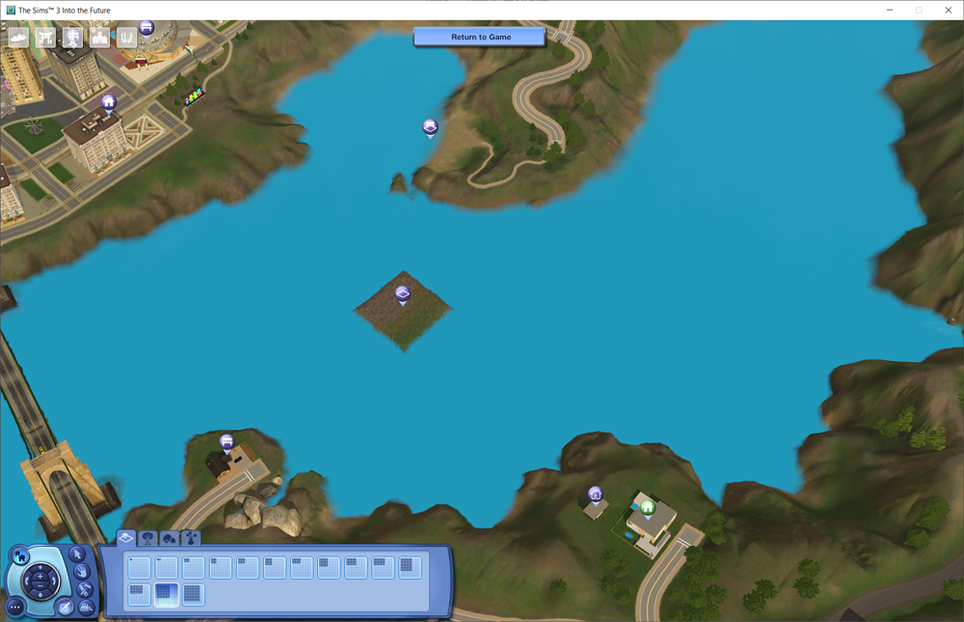Image resolution: width=964 pixels, height=622 pixels.
Task: Zoom out with the minus camera button
Action: click(x=40, y=585)
